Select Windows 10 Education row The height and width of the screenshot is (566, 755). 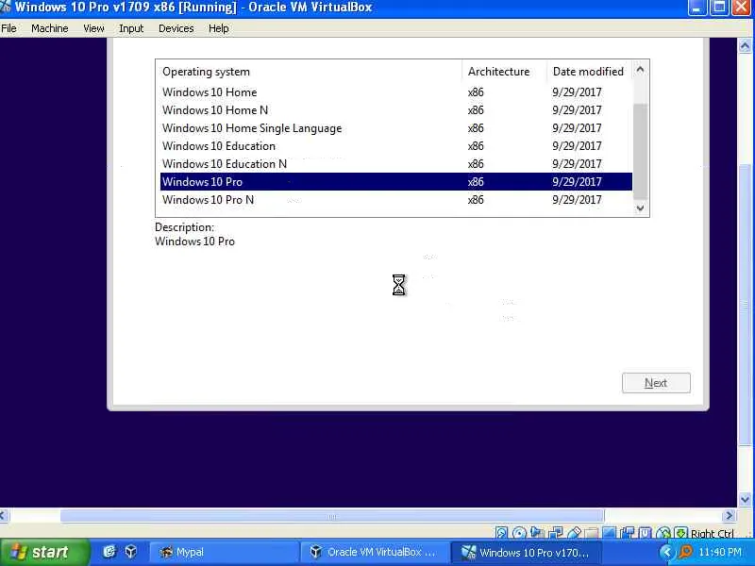[x=395, y=146]
